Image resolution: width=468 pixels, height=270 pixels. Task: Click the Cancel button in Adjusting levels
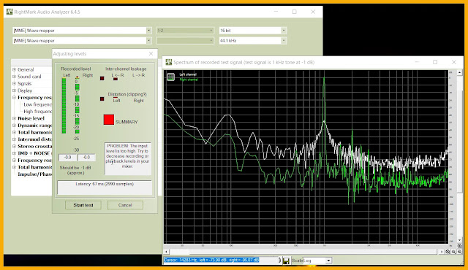(x=125, y=205)
